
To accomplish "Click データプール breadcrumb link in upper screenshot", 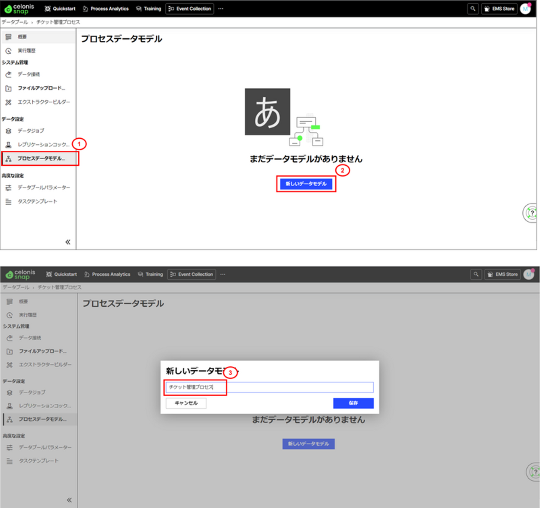I will (x=15, y=22).
